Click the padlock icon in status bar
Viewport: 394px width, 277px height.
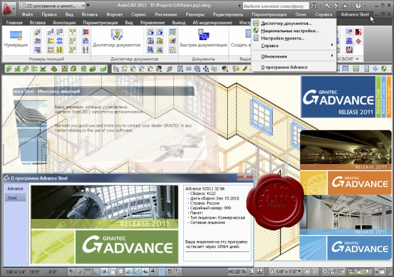click(334, 272)
